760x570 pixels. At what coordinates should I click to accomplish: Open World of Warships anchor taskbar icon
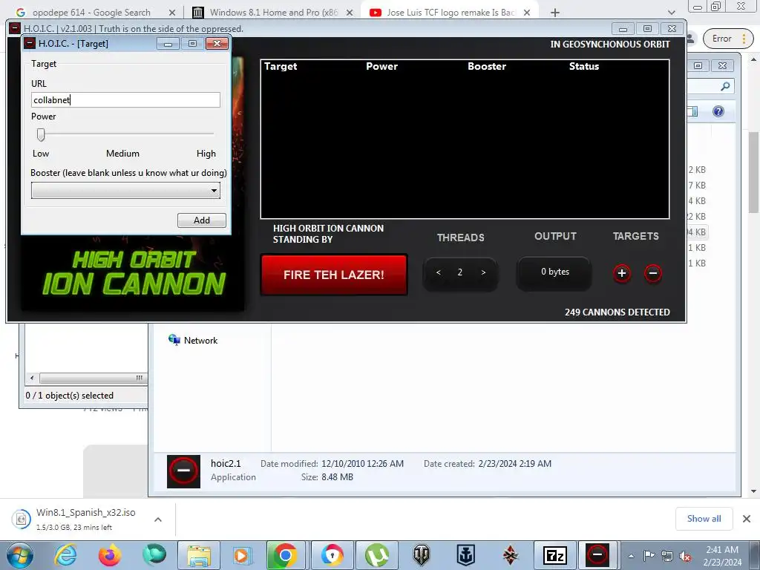465,555
